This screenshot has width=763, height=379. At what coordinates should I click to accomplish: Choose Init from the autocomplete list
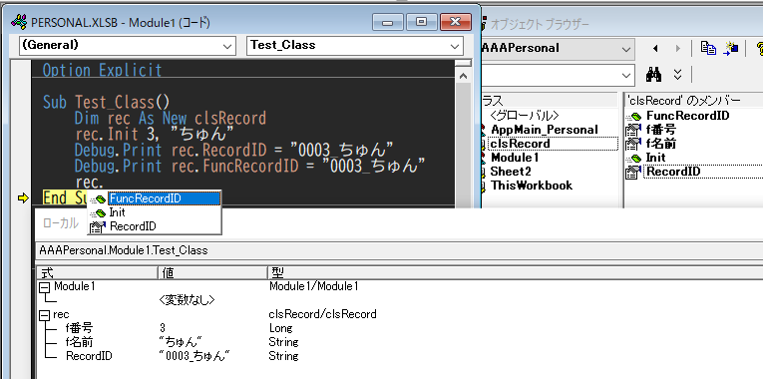pyautogui.click(x=117, y=212)
